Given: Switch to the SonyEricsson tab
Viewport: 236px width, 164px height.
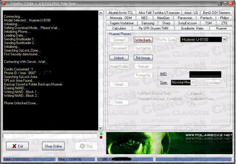Looking at the screenshot, I should [187, 23].
